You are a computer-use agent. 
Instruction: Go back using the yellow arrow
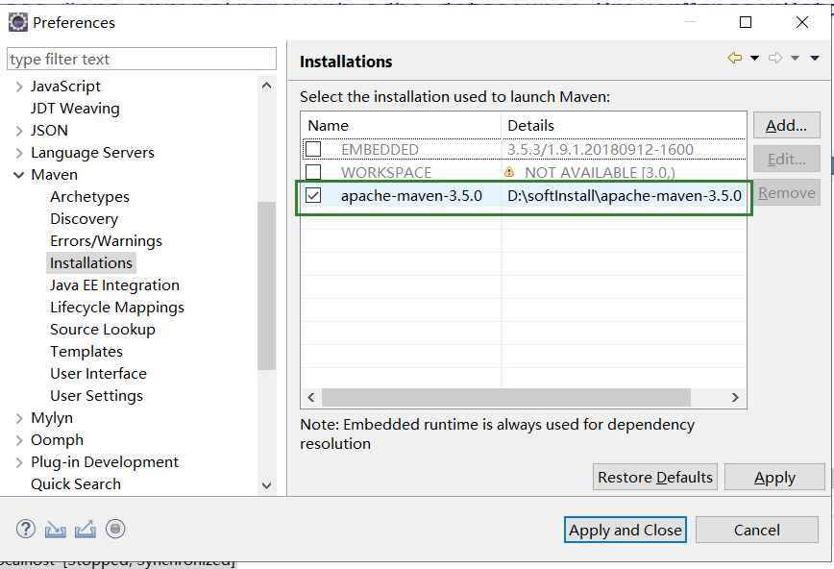(x=735, y=59)
